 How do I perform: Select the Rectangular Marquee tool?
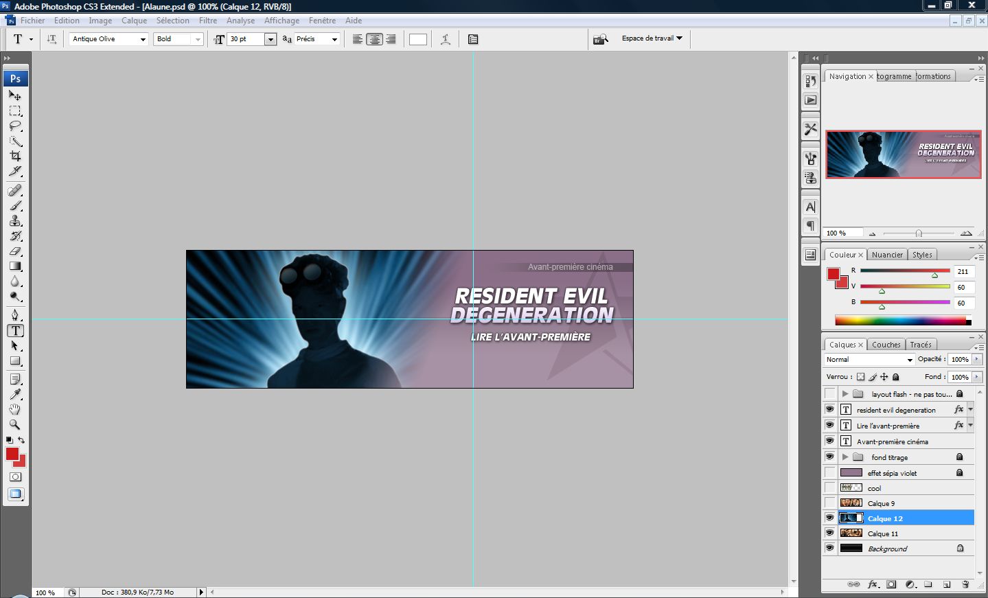tap(15, 111)
